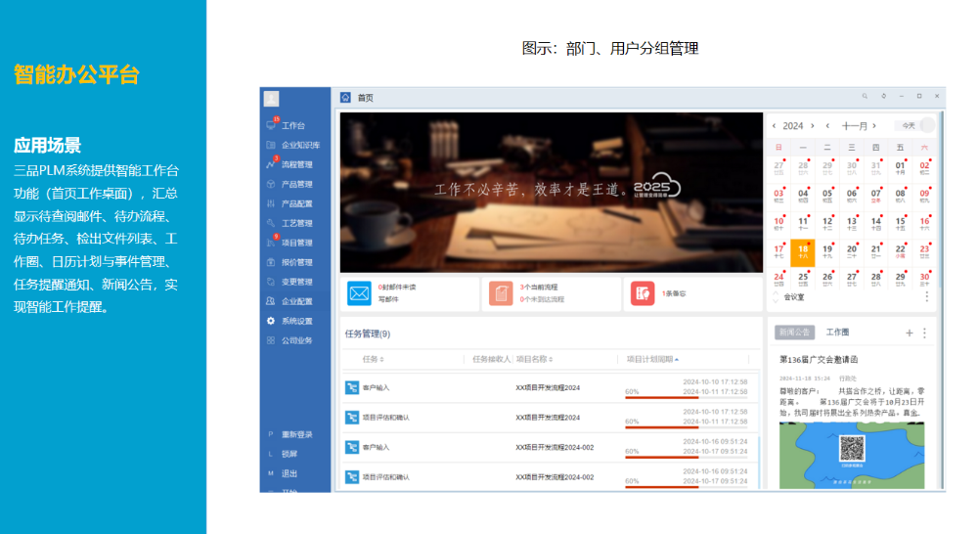
Task: Click the last row 60% progress bar
Action: point(687,485)
